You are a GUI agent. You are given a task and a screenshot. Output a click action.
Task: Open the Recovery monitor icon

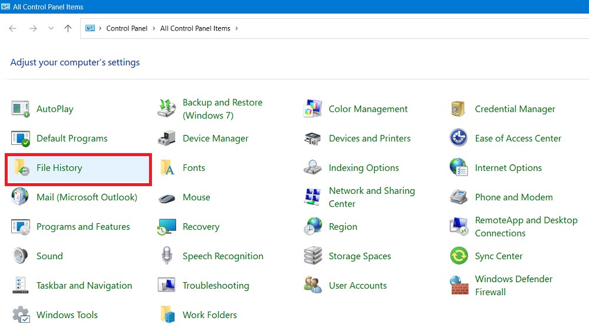tap(167, 227)
